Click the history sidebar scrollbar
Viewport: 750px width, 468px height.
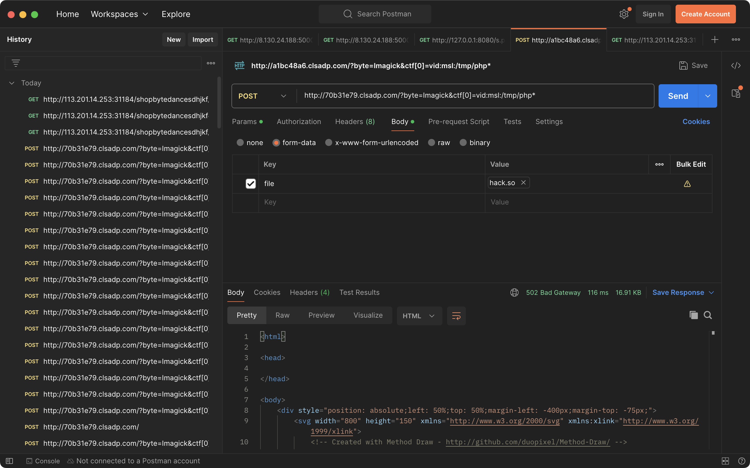coord(219,102)
